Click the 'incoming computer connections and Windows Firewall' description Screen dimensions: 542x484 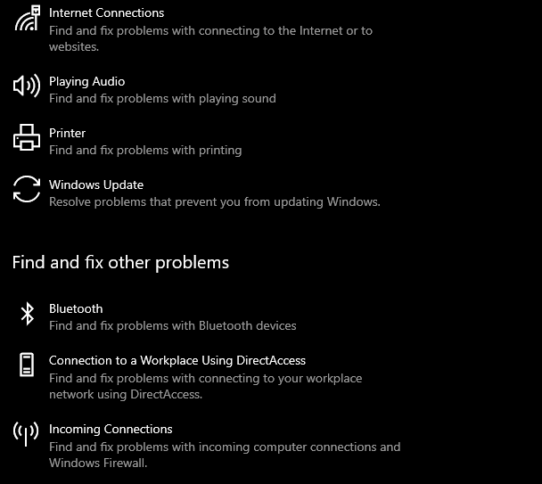click(x=225, y=455)
